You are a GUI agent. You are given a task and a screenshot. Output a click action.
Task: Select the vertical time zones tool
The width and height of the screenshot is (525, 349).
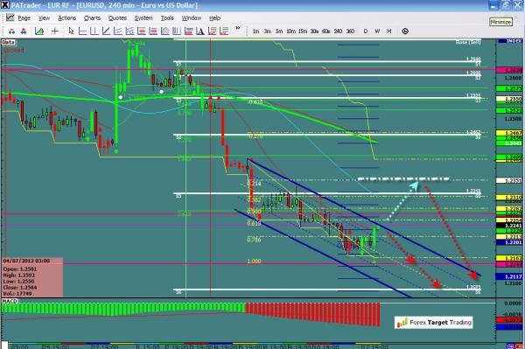pyautogui.click(x=177, y=31)
